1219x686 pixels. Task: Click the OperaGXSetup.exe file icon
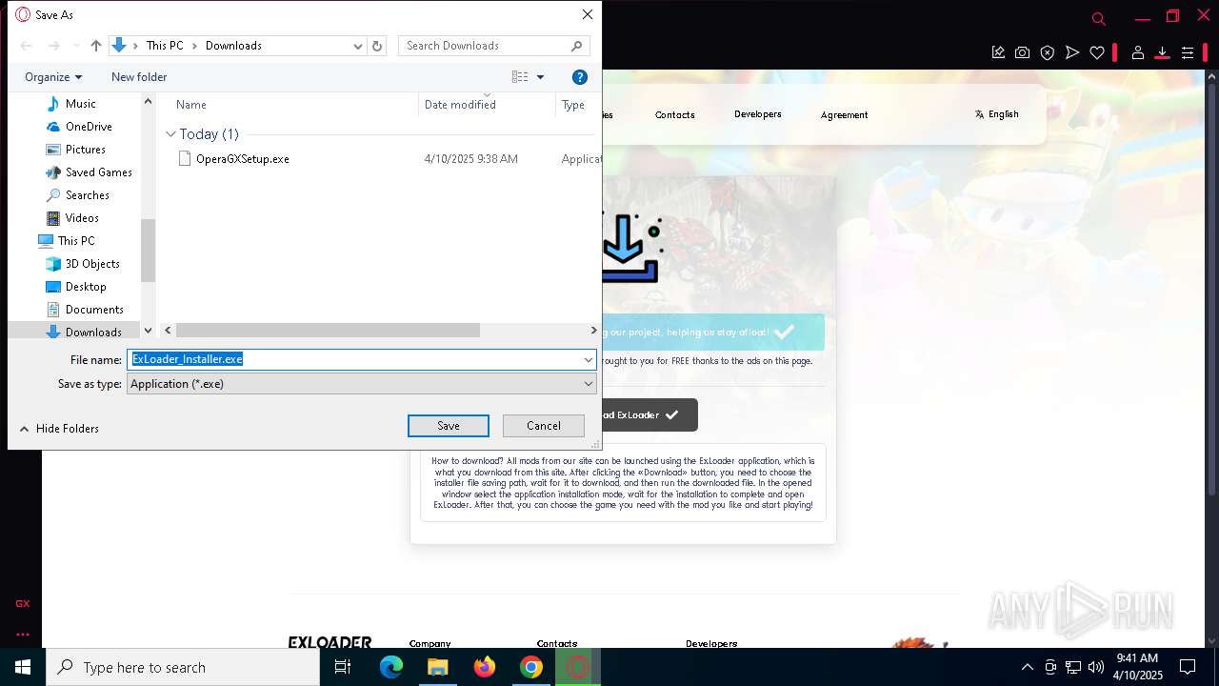coord(185,159)
